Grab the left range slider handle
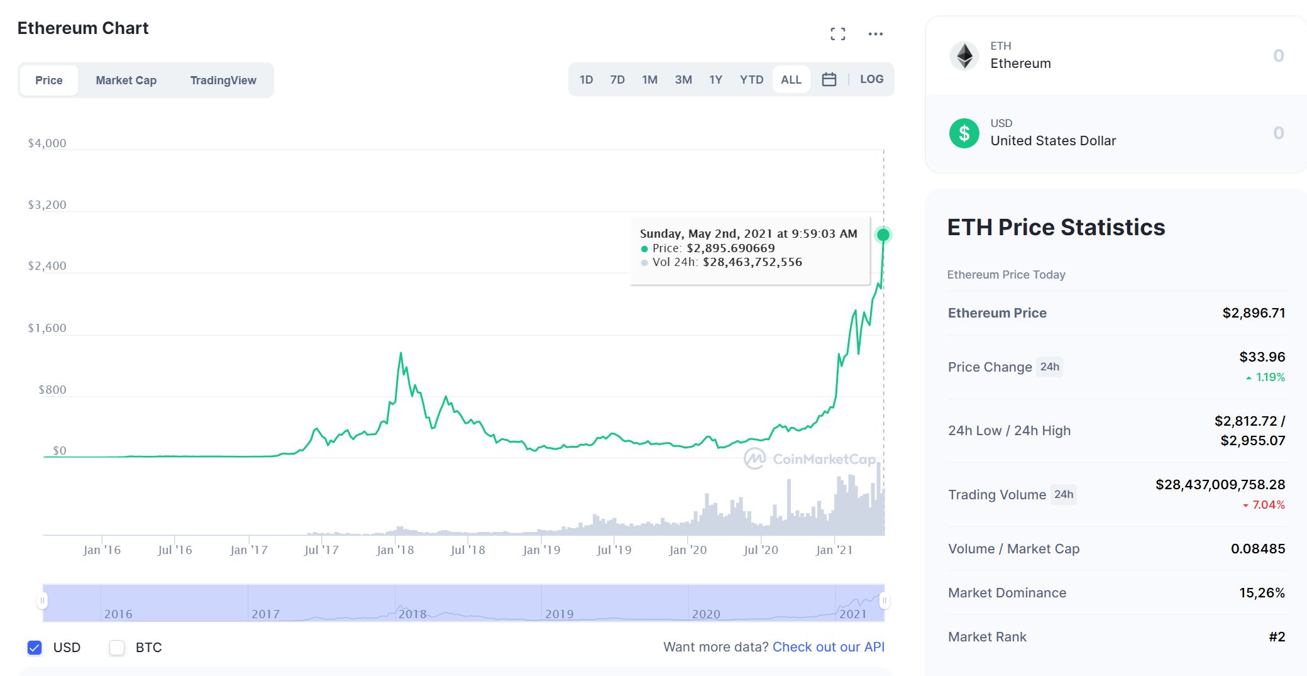 pos(42,601)
